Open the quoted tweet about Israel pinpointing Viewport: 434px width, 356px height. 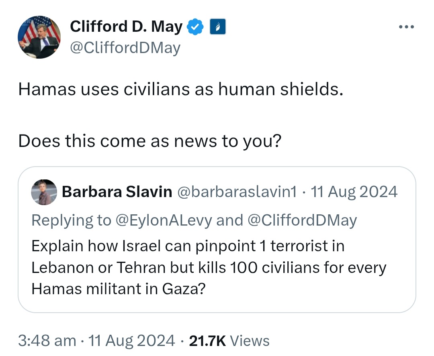point(217,240)
